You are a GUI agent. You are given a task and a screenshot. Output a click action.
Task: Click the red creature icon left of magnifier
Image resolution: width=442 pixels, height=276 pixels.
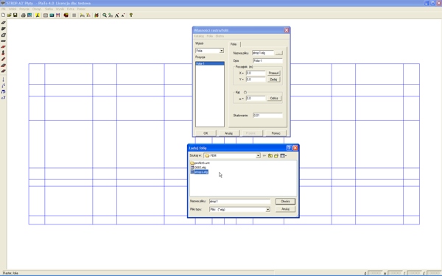(x=97, y=15)
